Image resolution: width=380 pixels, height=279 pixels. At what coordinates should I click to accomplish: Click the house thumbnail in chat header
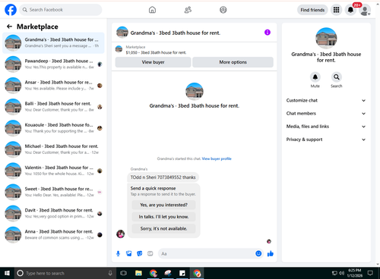[122, 33]
